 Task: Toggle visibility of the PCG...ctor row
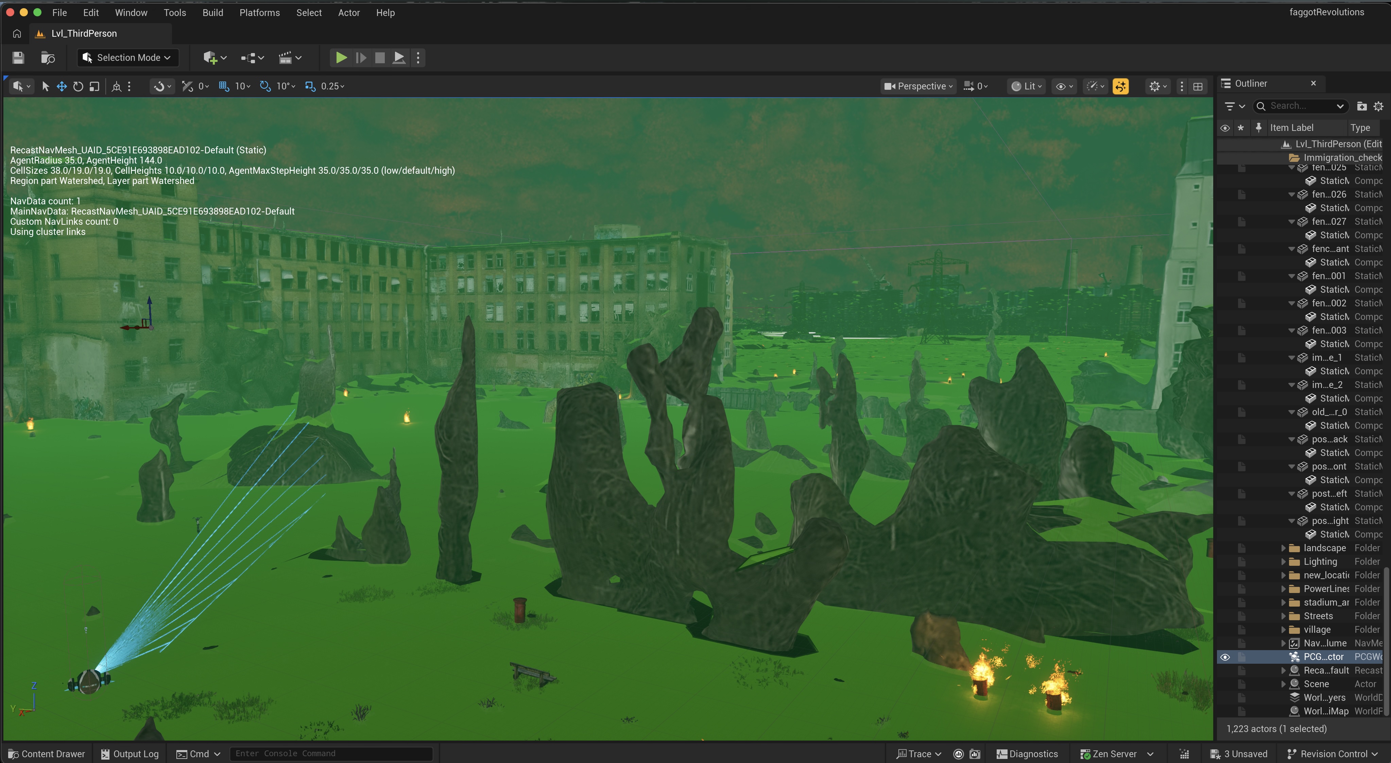[1225, 657]
